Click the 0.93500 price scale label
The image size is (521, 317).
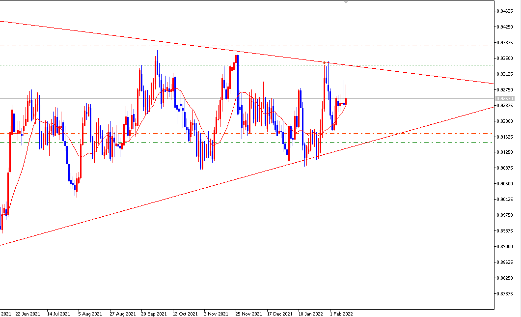pos(505,58)
